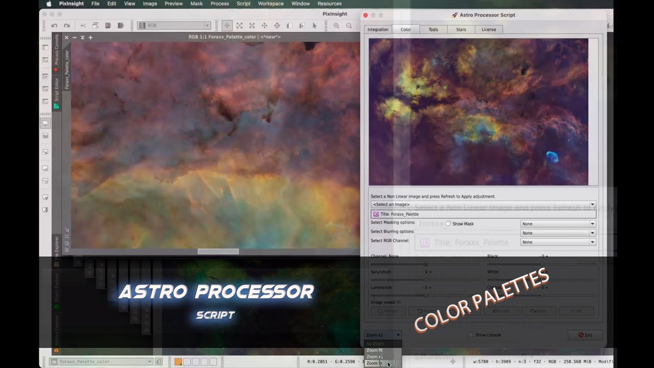Click the shade icon on image window title
The image size is (654, 368).
pyautogui.click(x=82, y=37)
